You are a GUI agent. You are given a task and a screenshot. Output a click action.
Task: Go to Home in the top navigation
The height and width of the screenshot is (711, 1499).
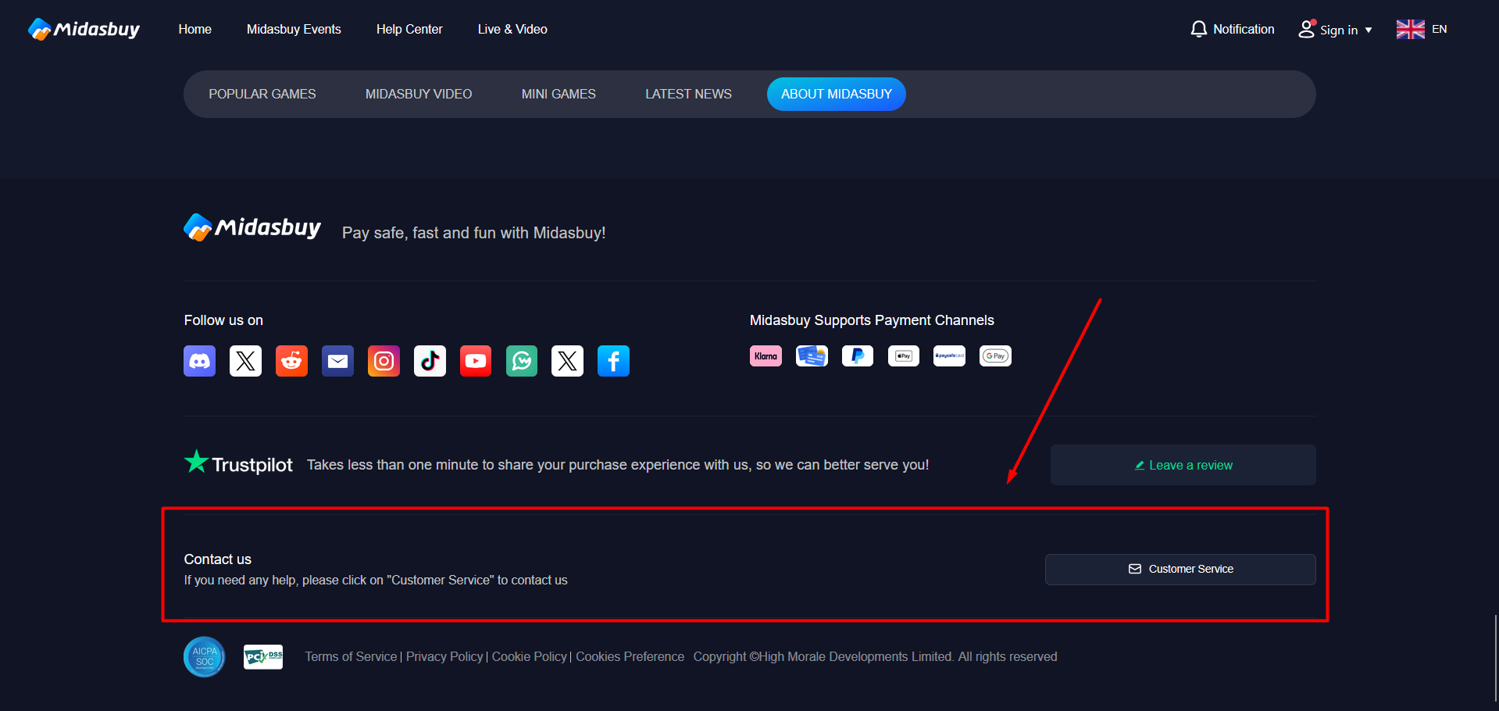click(195, 29)
